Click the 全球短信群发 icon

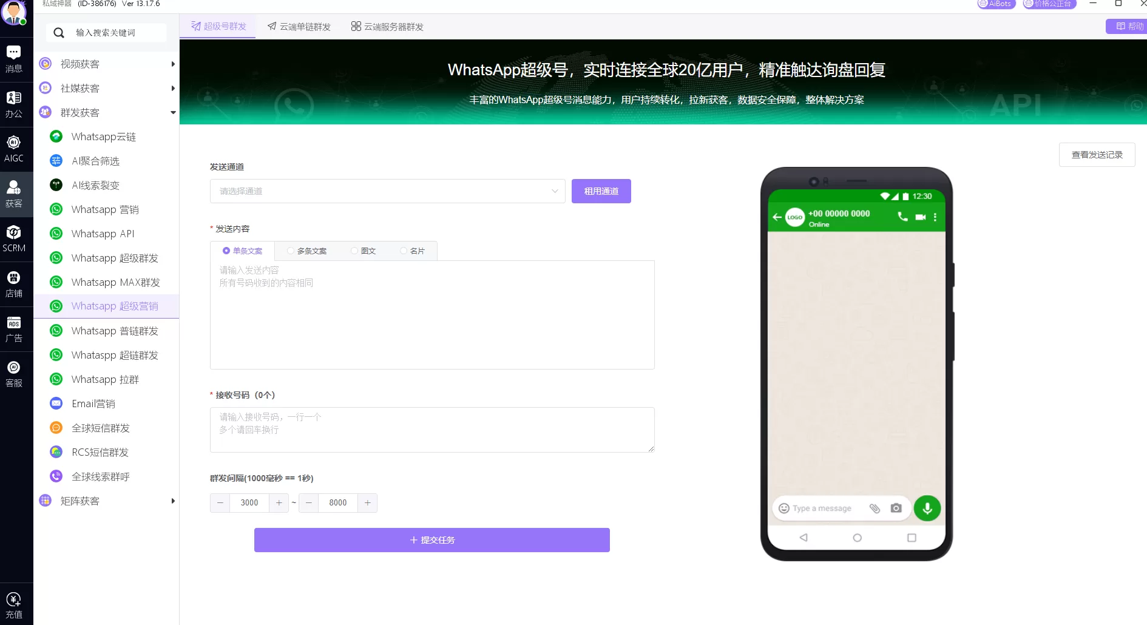56,428
